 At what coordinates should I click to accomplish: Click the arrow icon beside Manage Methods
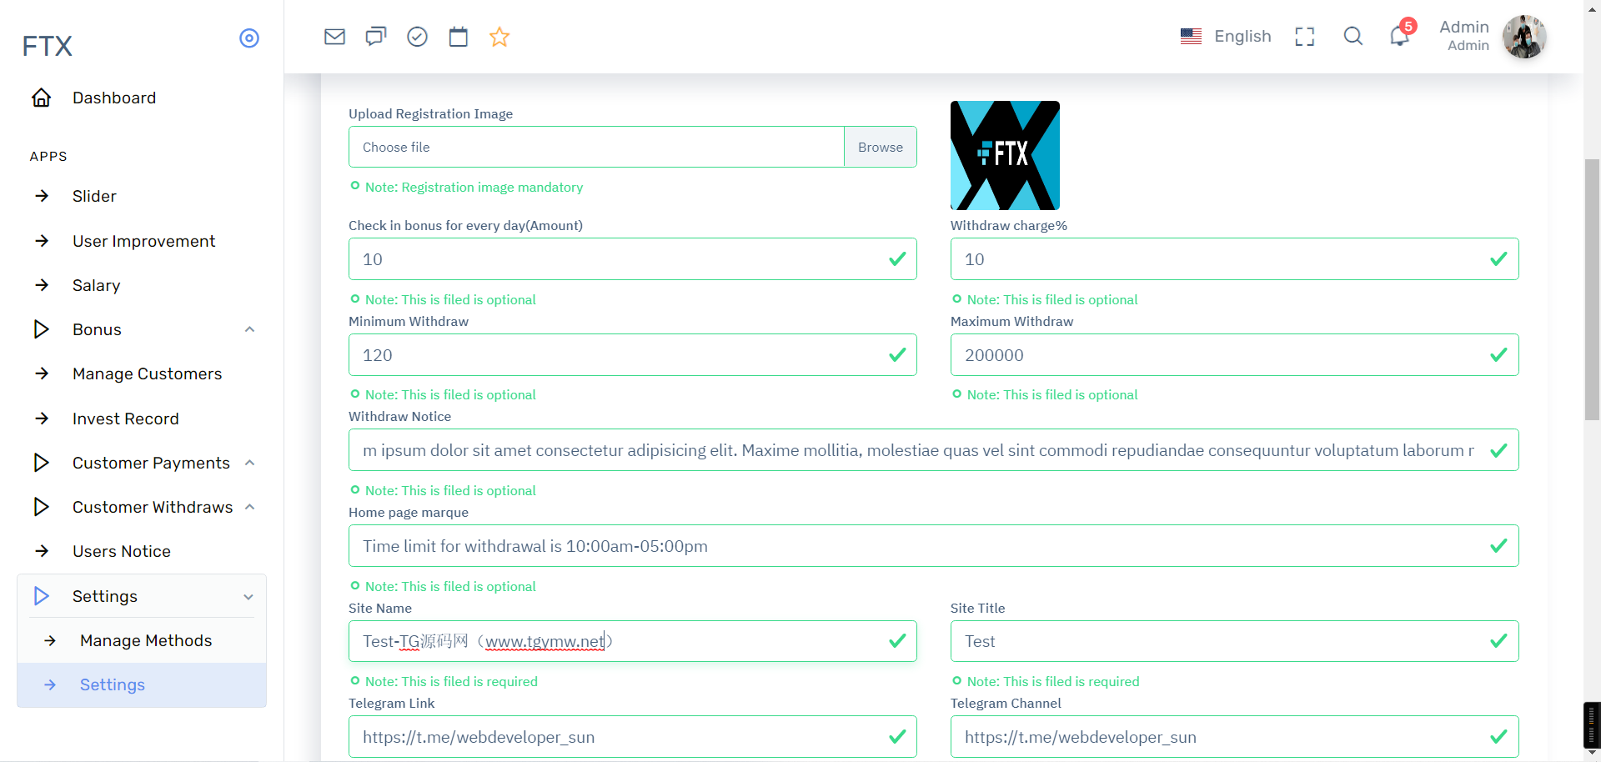(x=50, y=640)
